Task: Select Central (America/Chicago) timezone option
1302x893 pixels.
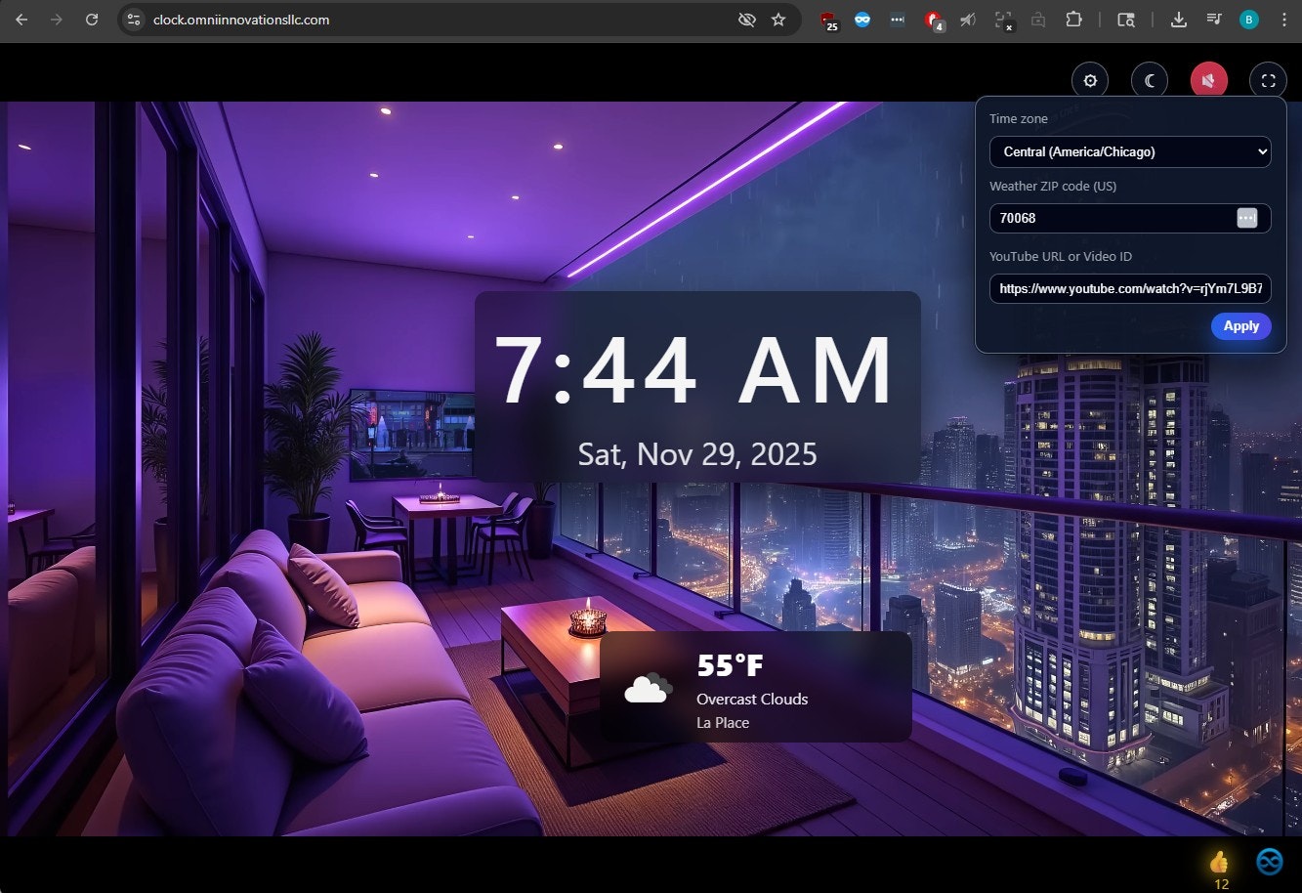Action: pyautogui.click(x=1130, y=151)
